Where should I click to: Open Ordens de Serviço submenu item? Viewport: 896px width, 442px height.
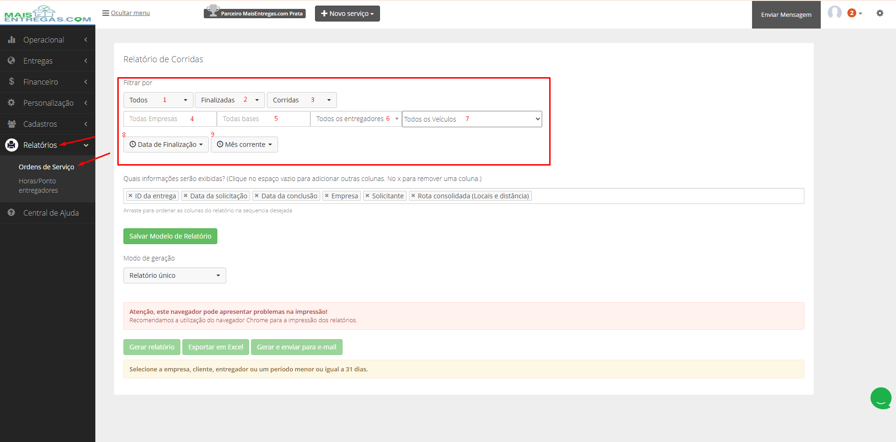[x=46, y=167]
